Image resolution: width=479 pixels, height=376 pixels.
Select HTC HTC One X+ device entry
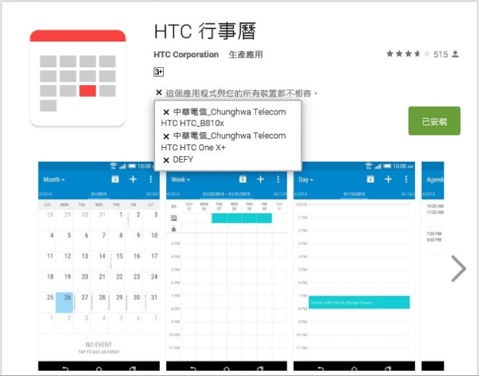coord(194,148)
